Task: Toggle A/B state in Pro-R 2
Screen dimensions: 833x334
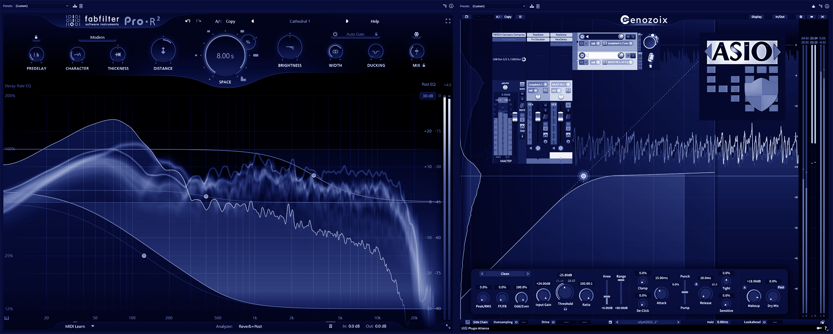Action: coord(218,21)
